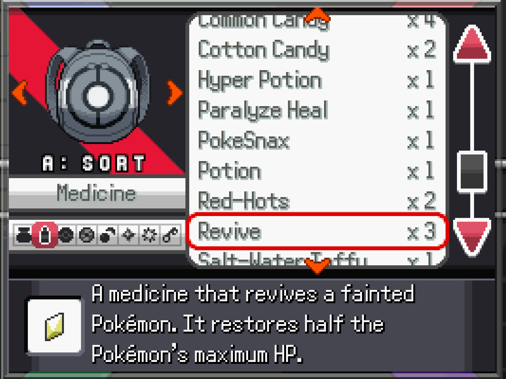This screenshot has height=379, width=506.
Task: Open the four-point sparkle pocket icon
Action: [x=128, y=234]
